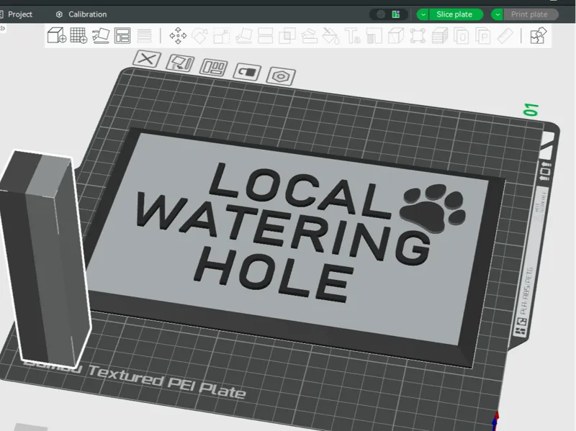576x431 pixels.
Task: Open the Calibration tab
Action: [x=81, y=14]
